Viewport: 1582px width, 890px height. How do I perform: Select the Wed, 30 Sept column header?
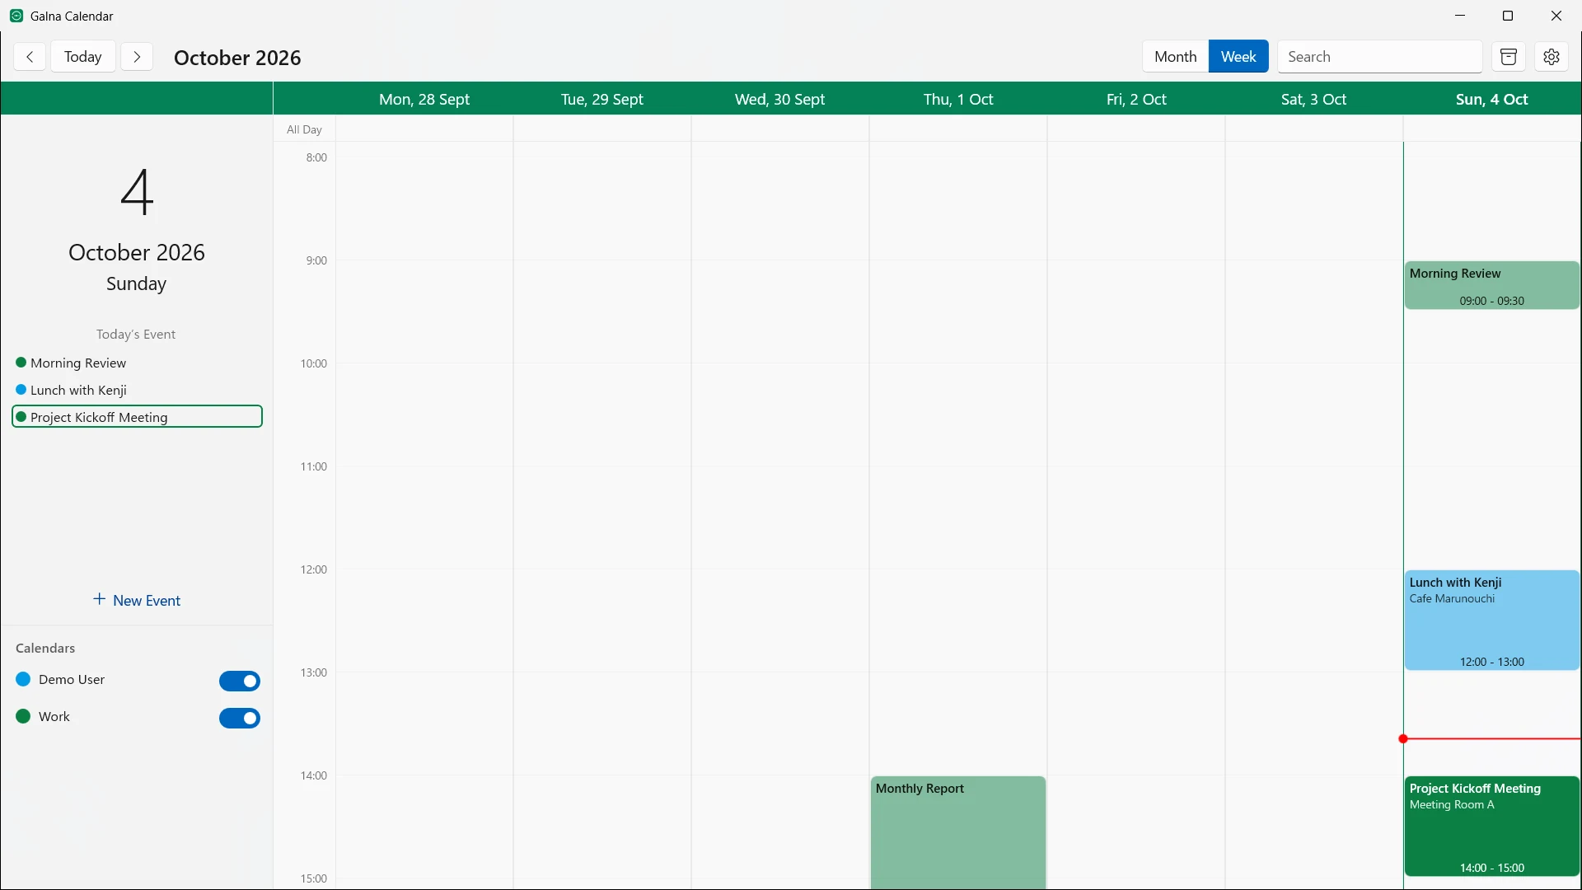pos(780,99)
